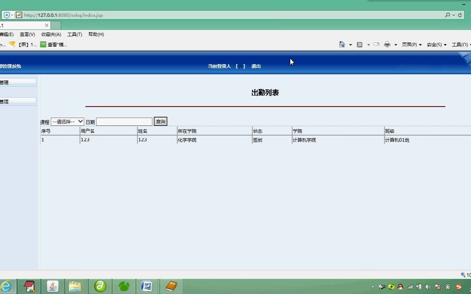Open the Java application in the taskbar
The width and height of the screenshot is (471, 294).
pyautogui.click(x=52, y=286)
